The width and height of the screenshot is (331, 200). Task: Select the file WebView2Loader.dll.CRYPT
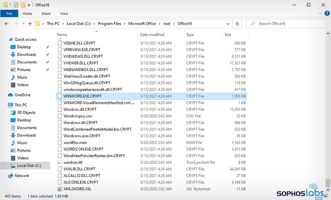click(87, 76)
